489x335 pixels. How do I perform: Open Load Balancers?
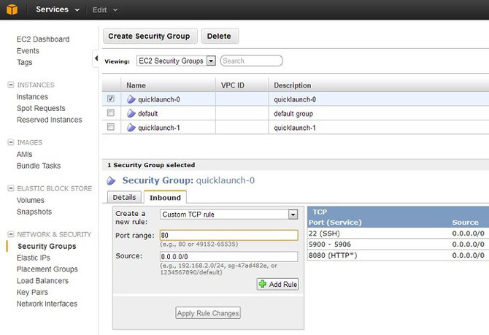(x=43, y=281)
